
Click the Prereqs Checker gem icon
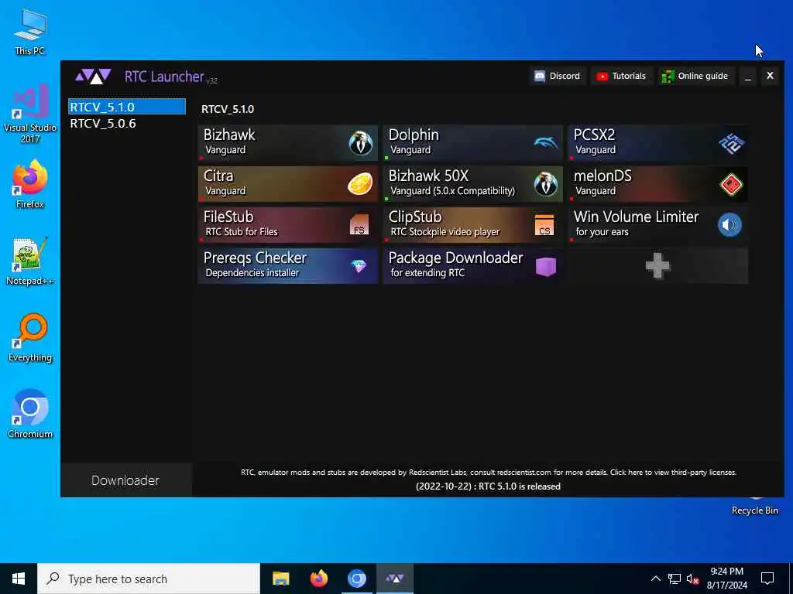[359, 266]
